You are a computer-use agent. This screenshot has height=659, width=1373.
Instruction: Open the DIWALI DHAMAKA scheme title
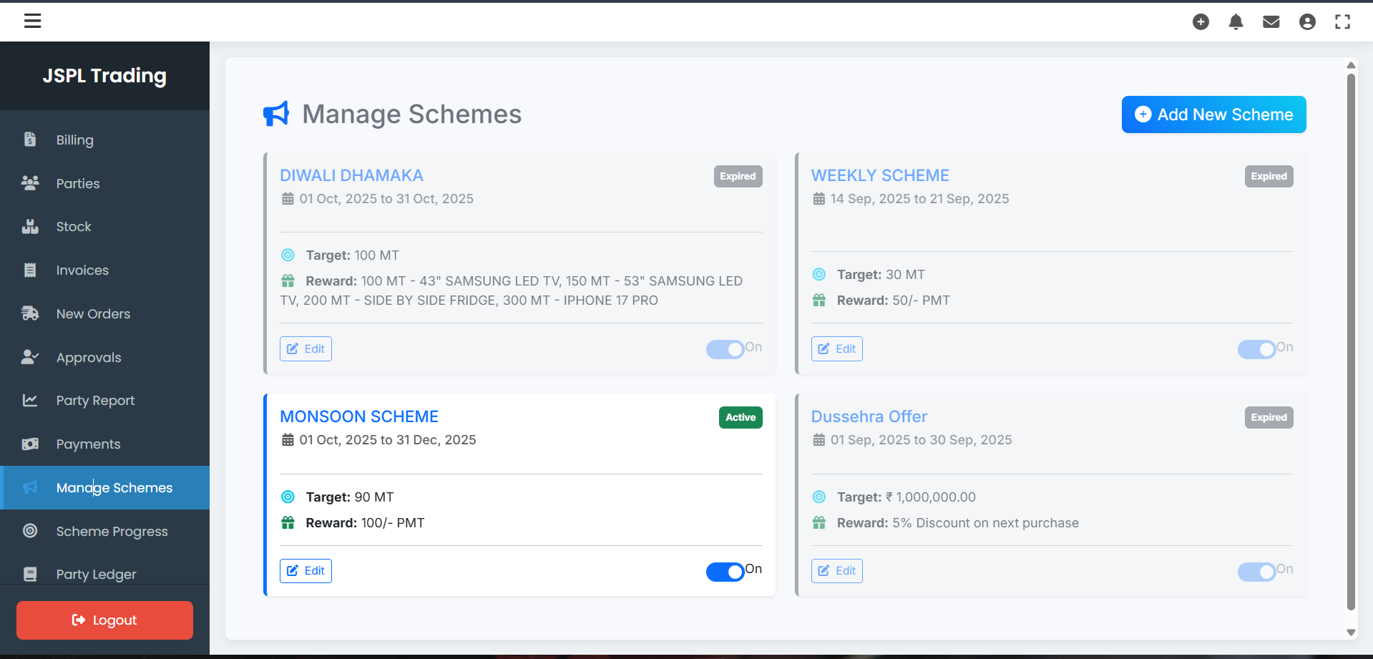[x=351, y=175]
